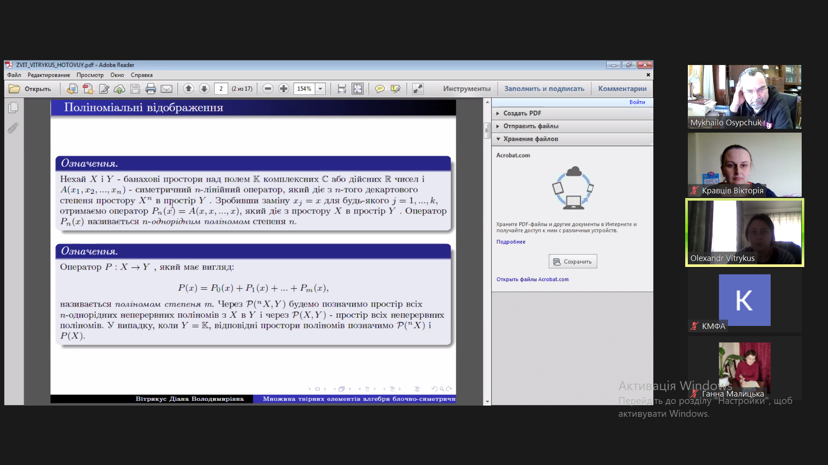Collapse the Хранение файлов section
Viewport: 828px width, 465px height.
pyautogui.click(x=530, y=139)
